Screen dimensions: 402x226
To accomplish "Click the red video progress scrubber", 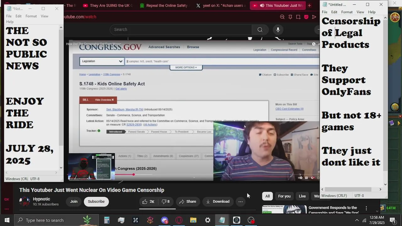I will [x=133, y=174].
